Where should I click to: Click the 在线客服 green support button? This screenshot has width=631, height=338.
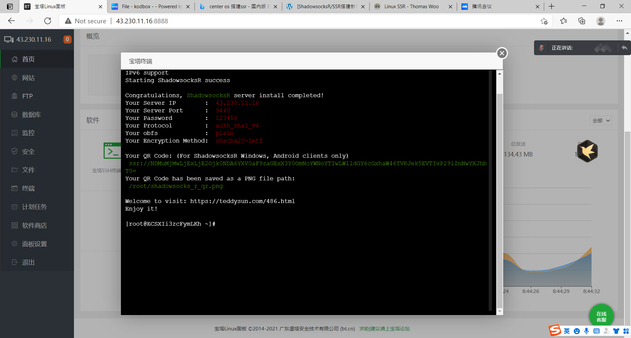tap(601, 317)
